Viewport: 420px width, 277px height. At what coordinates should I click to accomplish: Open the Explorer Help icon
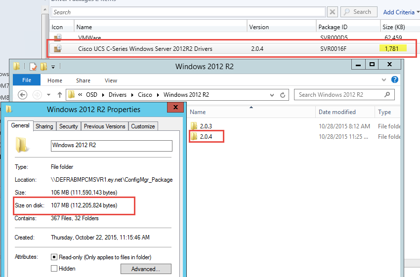click(x=395, y=80)
